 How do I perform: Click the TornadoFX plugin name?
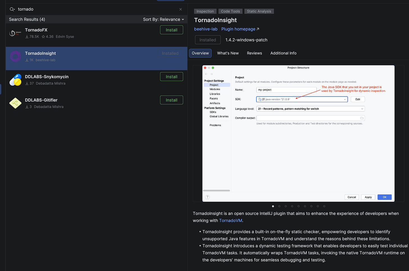(36, 30)
